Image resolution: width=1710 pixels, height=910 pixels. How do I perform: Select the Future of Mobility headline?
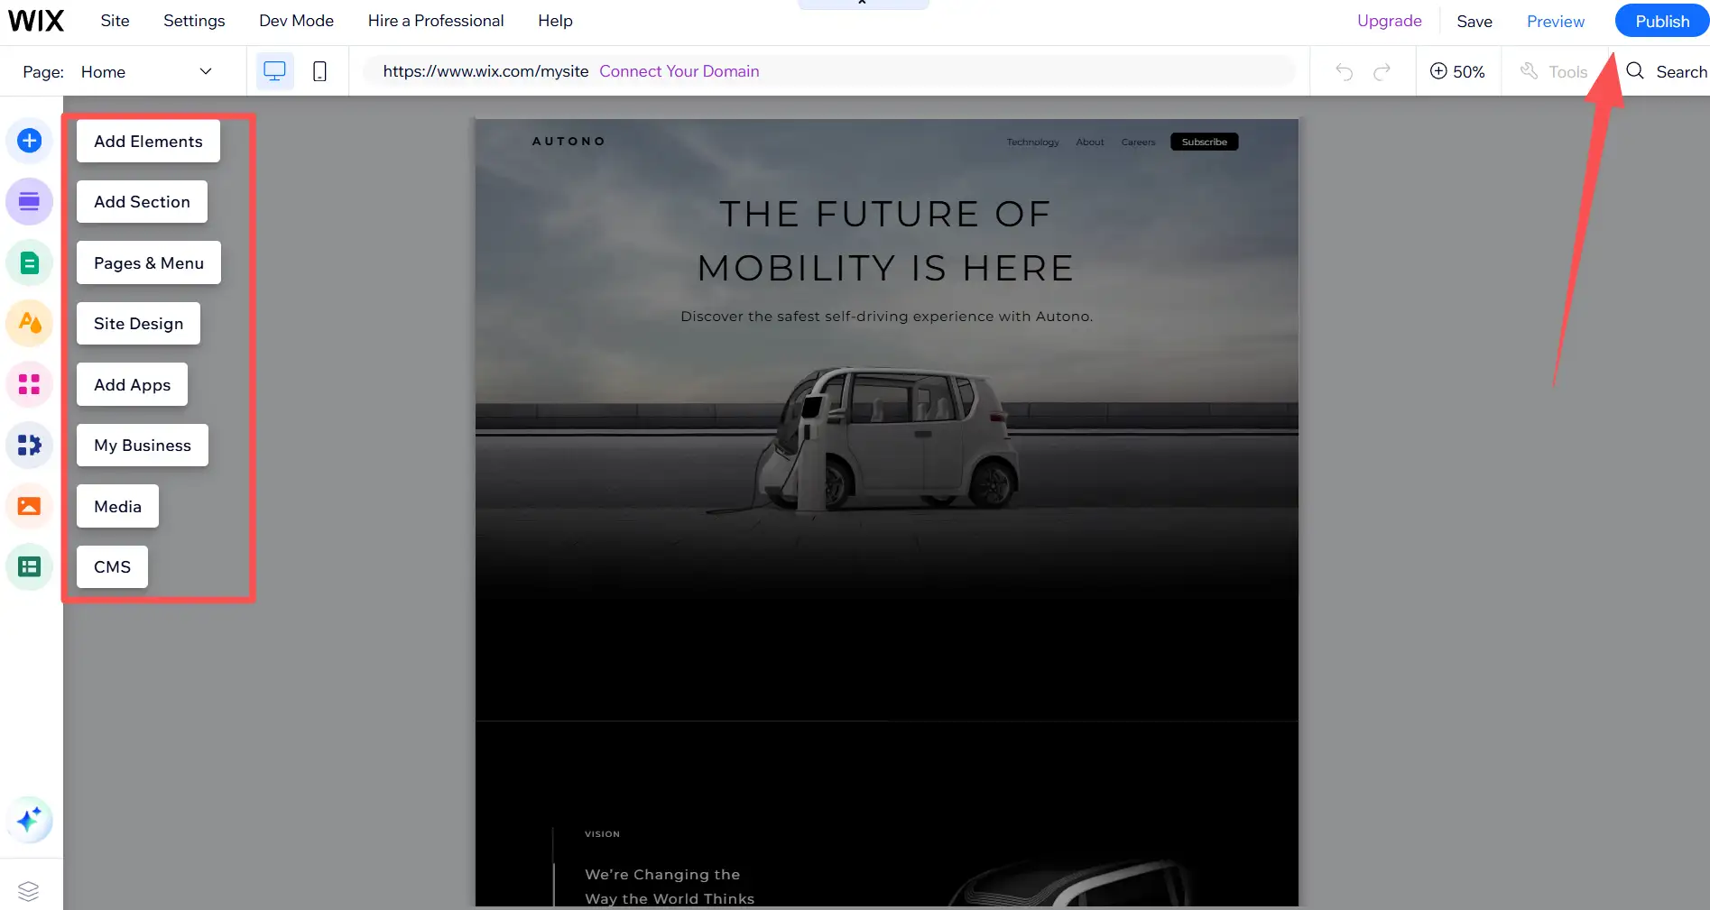coord(886,241)
